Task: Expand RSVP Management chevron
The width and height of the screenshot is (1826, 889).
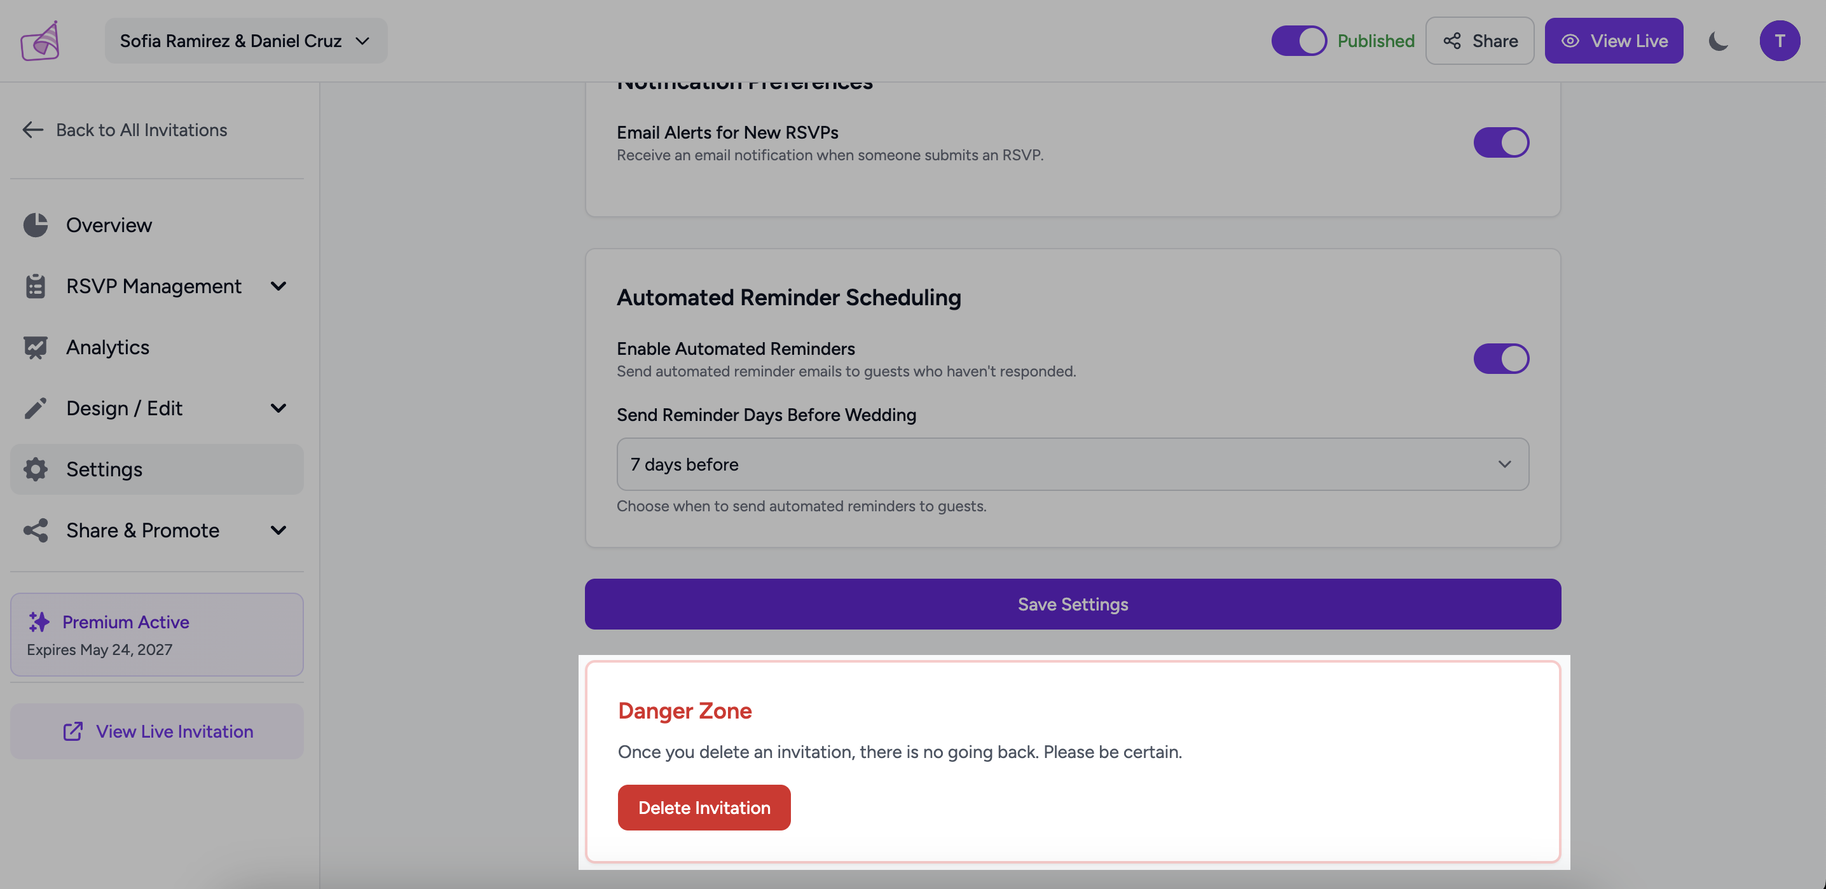Action: (278, 286)
